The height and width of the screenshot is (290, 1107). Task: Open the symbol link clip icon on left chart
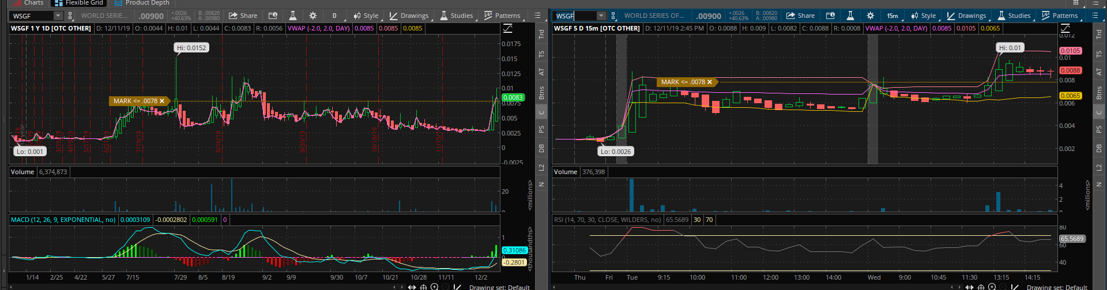coord(70,16)
